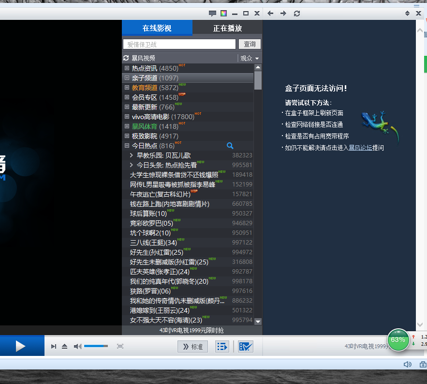Click the 43吋VR电视 ad text in bottom bar
This screenshot has height=384, width=427.
click(x=366, y=346)
